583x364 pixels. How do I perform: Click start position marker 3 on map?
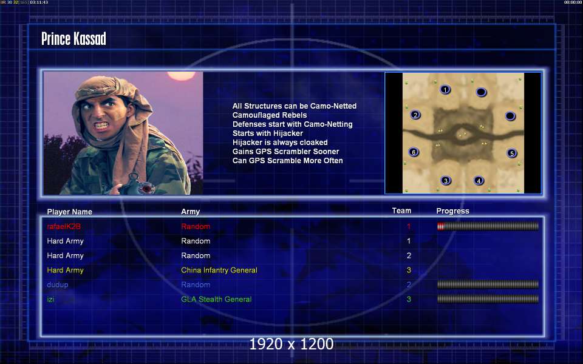(445, 181)
